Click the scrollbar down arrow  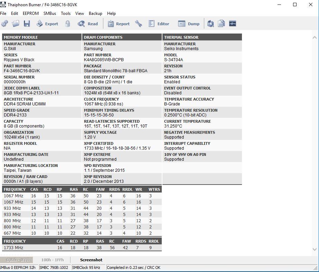tap(315, 249)
